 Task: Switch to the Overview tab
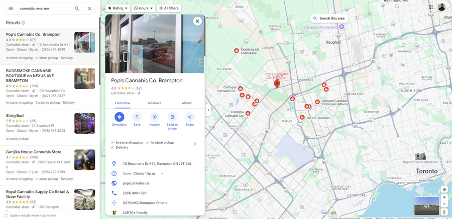(x=123, y=103)
